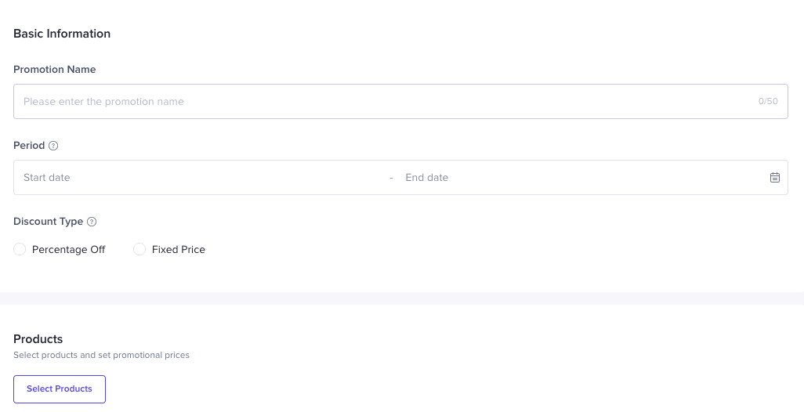The width and height of the screenshot is (804, 412).
Task: Click the "Select products and set promotional prices" text
Action: (102, 355)
